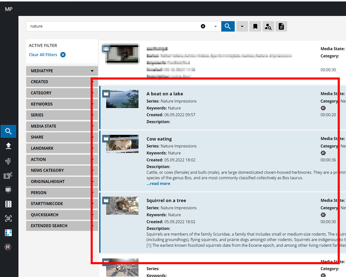Open the upload icon in left sidebar
346x277 pixels.
pyautogui.click(x=9, y=146)
